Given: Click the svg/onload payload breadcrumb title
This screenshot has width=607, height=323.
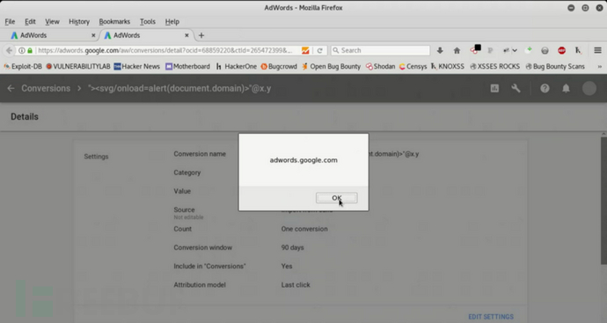Looking at the screenshot, I should pyautogui.click(x=179, y=88).
